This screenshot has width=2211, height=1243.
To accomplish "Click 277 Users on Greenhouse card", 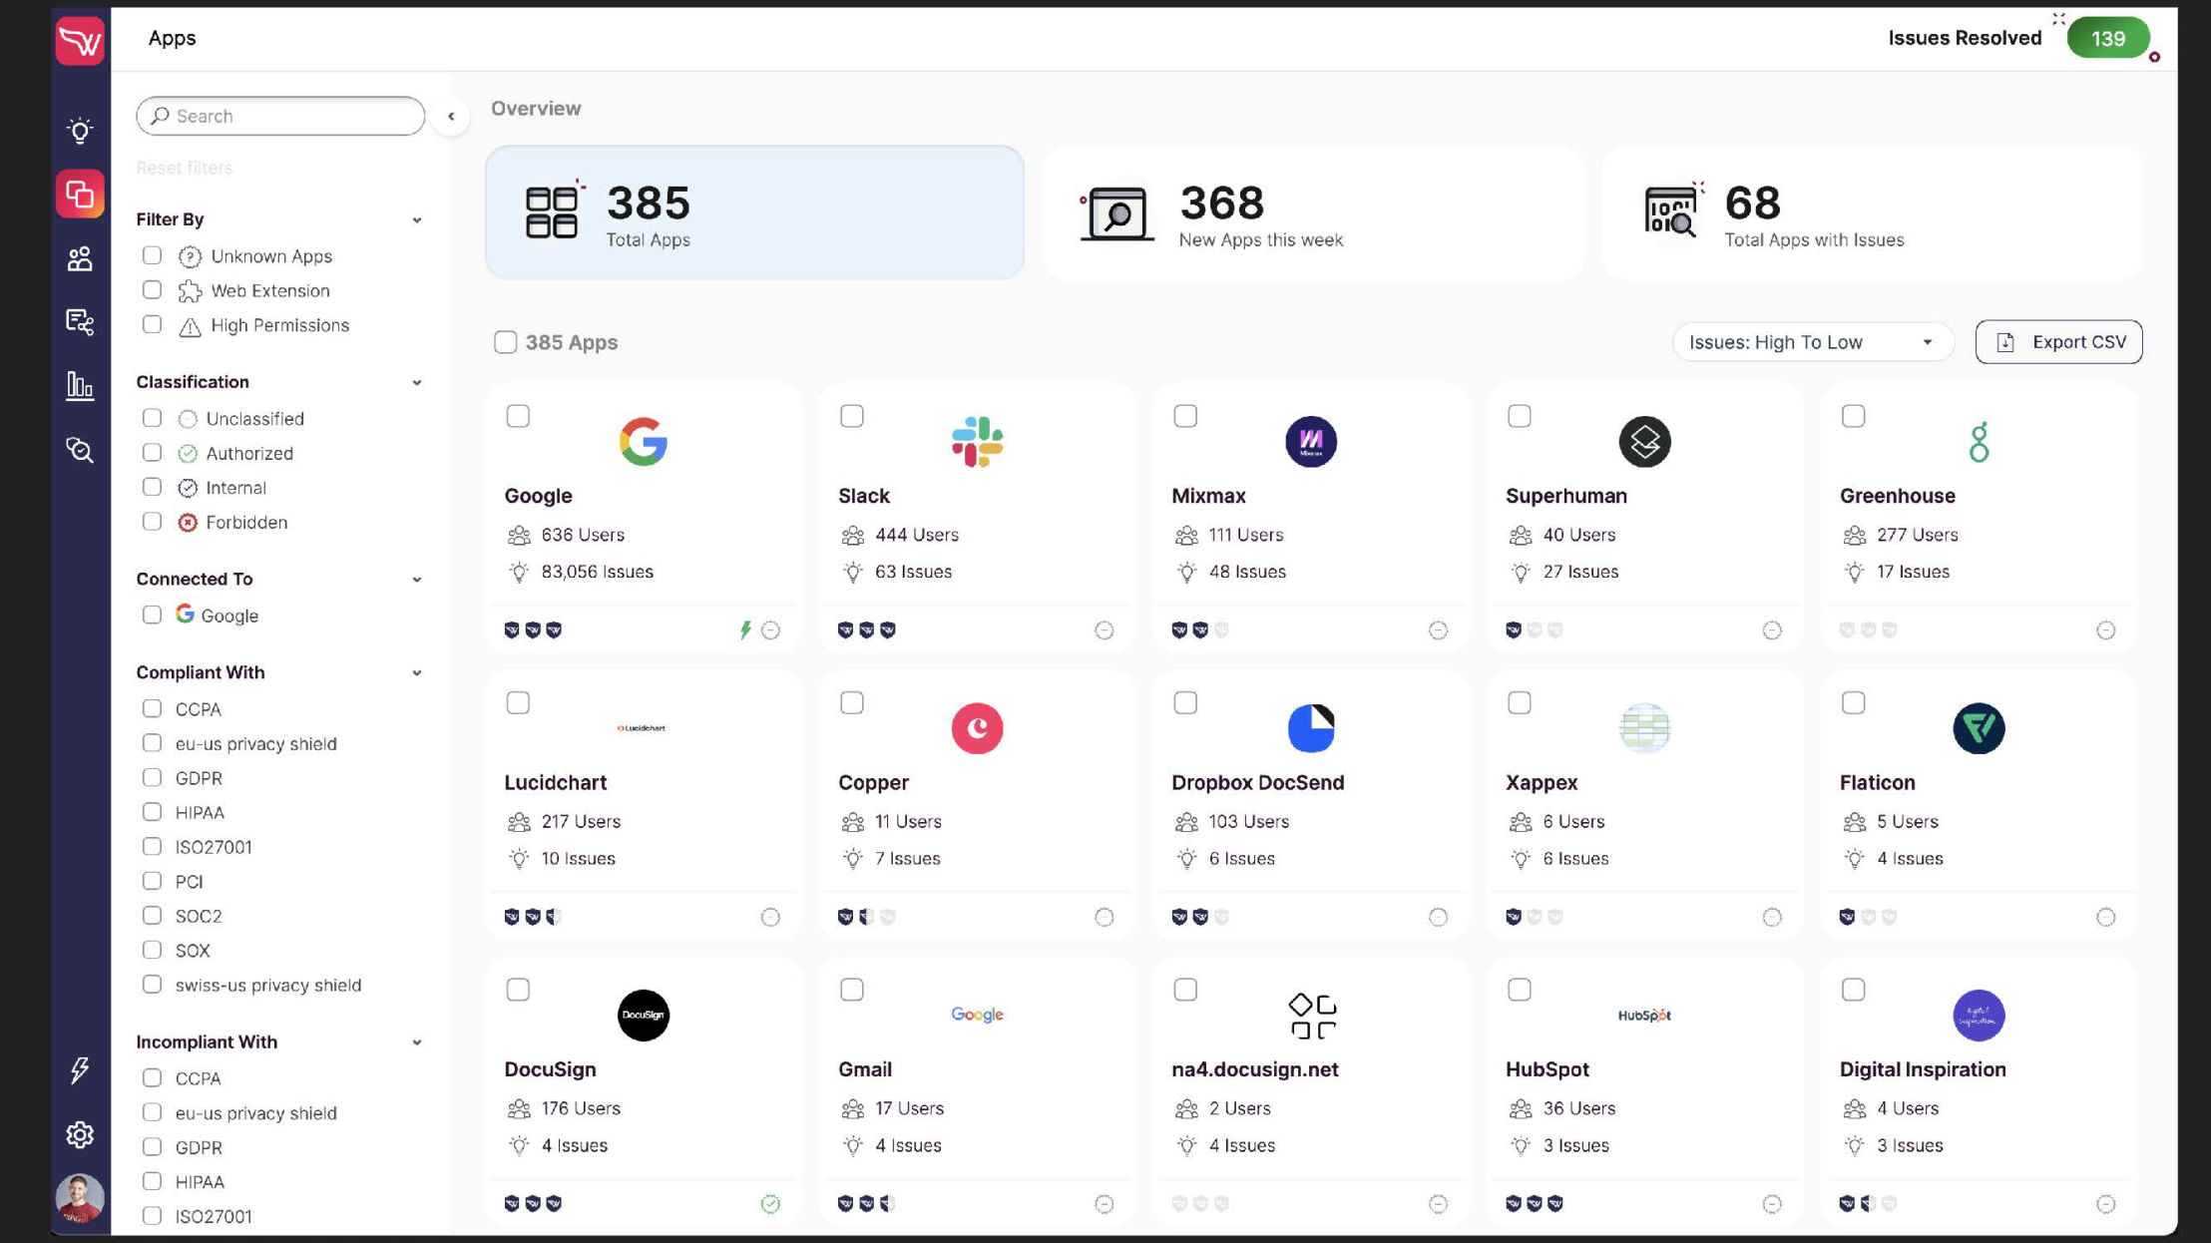I will [1917, 535].
